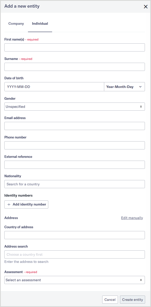Image resolution: width=151 pixels, height=307 pixels.
Task: Switch to the Company tab
Action: (16, 23)
